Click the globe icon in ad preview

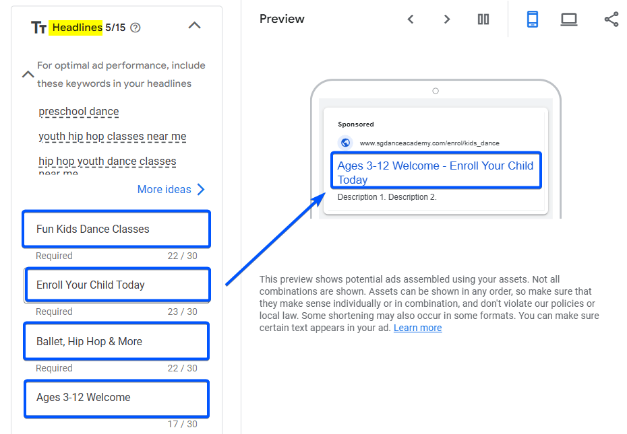point(346,143)
